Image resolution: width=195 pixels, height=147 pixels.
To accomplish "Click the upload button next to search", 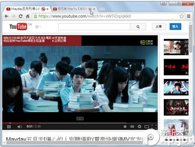I will click(x=159, y=27).
